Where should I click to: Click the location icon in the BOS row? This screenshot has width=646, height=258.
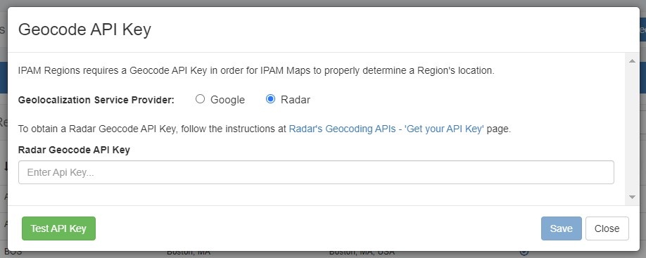coord(524,252)
